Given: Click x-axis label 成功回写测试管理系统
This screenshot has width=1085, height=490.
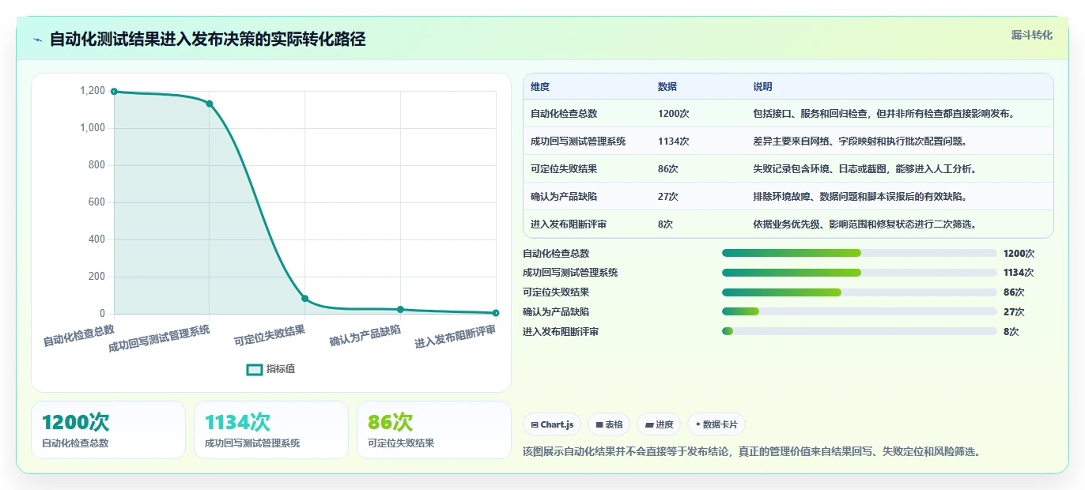Looking at the screenshot, I should click(159, 338).
